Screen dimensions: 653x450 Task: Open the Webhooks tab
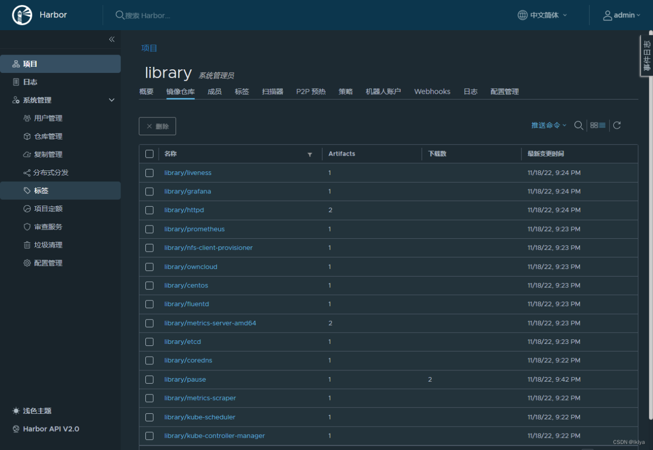[x=432, y=92]
